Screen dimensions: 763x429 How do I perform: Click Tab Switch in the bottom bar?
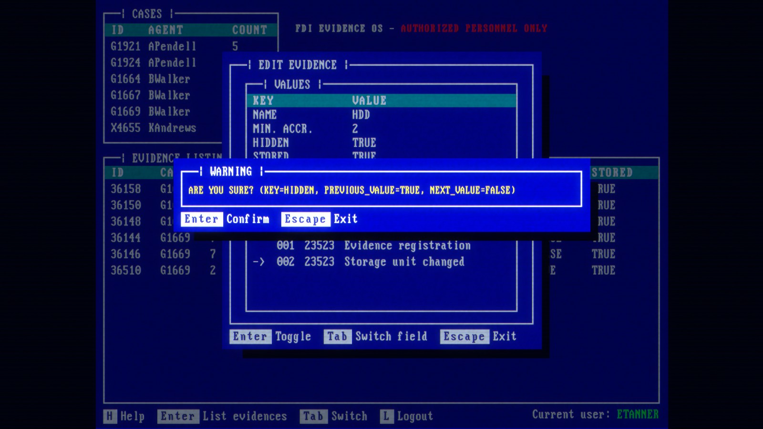coord(312,416)
